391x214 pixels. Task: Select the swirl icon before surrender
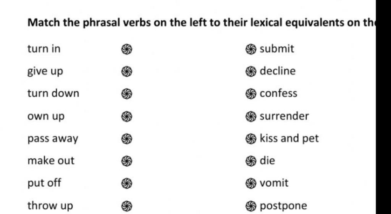(251, 117)
